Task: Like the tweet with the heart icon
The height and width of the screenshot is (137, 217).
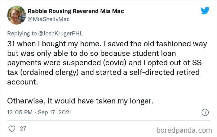Action: [12, 128]
